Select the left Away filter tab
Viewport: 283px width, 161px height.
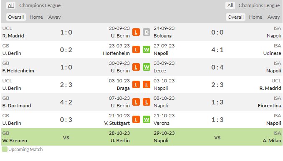(x=55, y=17)
